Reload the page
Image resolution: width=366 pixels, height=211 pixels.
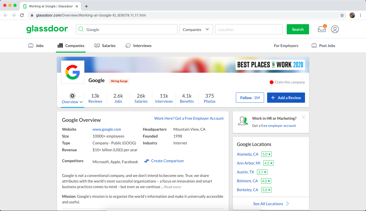[22, 15]
